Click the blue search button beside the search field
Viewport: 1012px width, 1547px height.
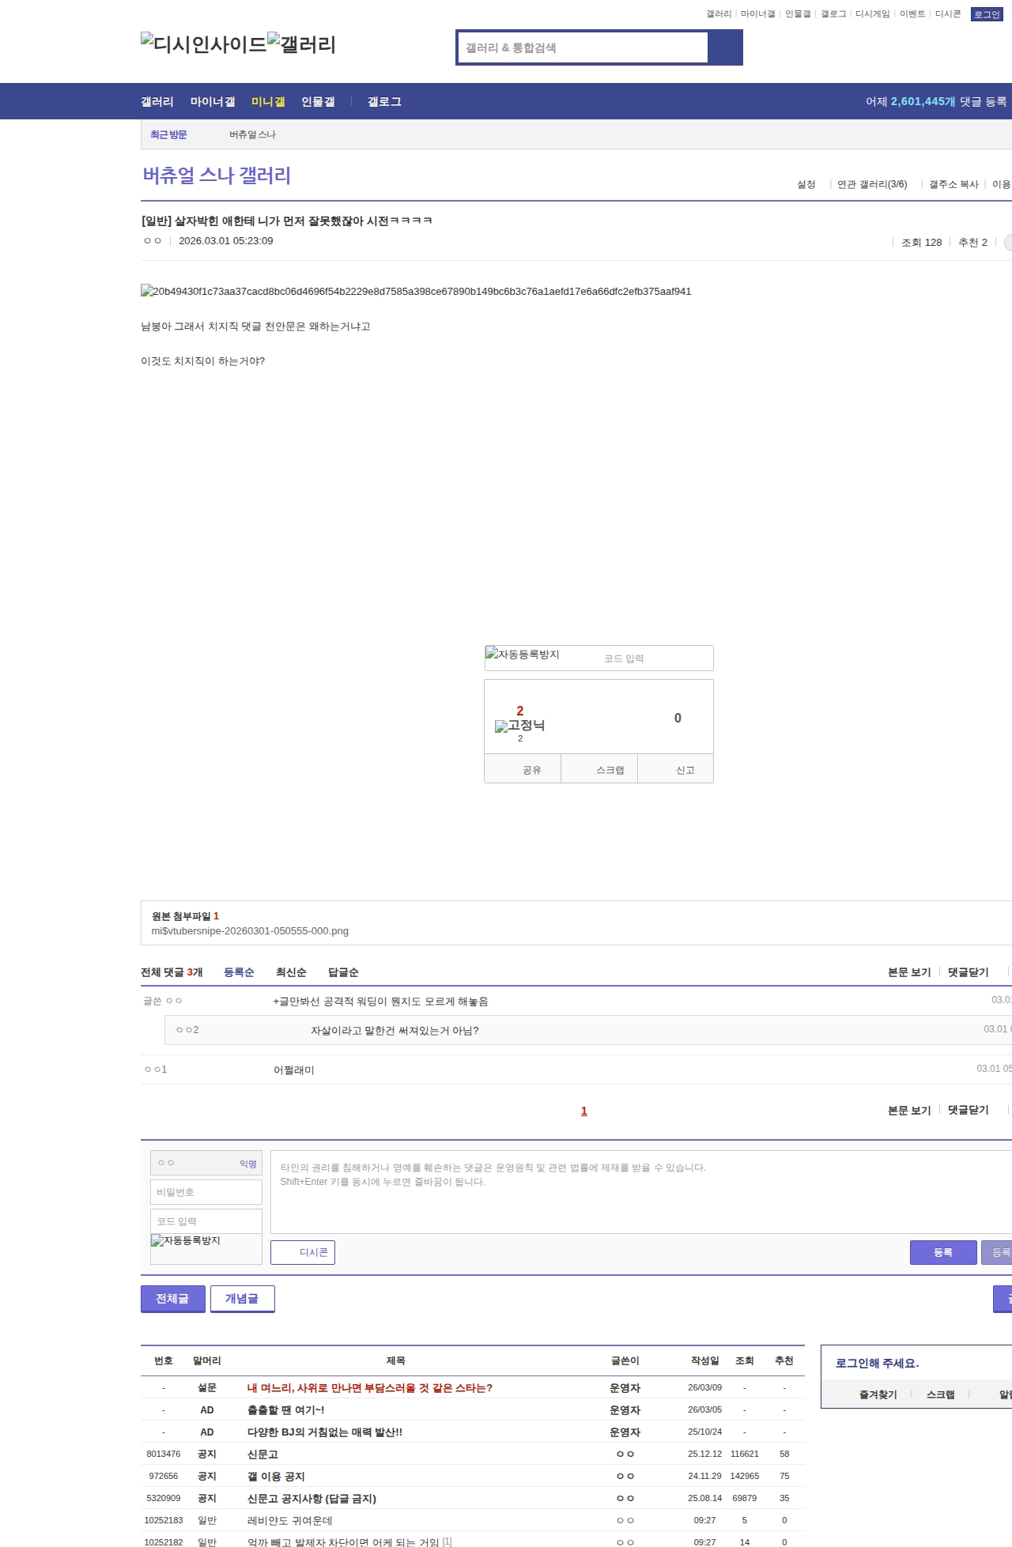click(725, 47)
